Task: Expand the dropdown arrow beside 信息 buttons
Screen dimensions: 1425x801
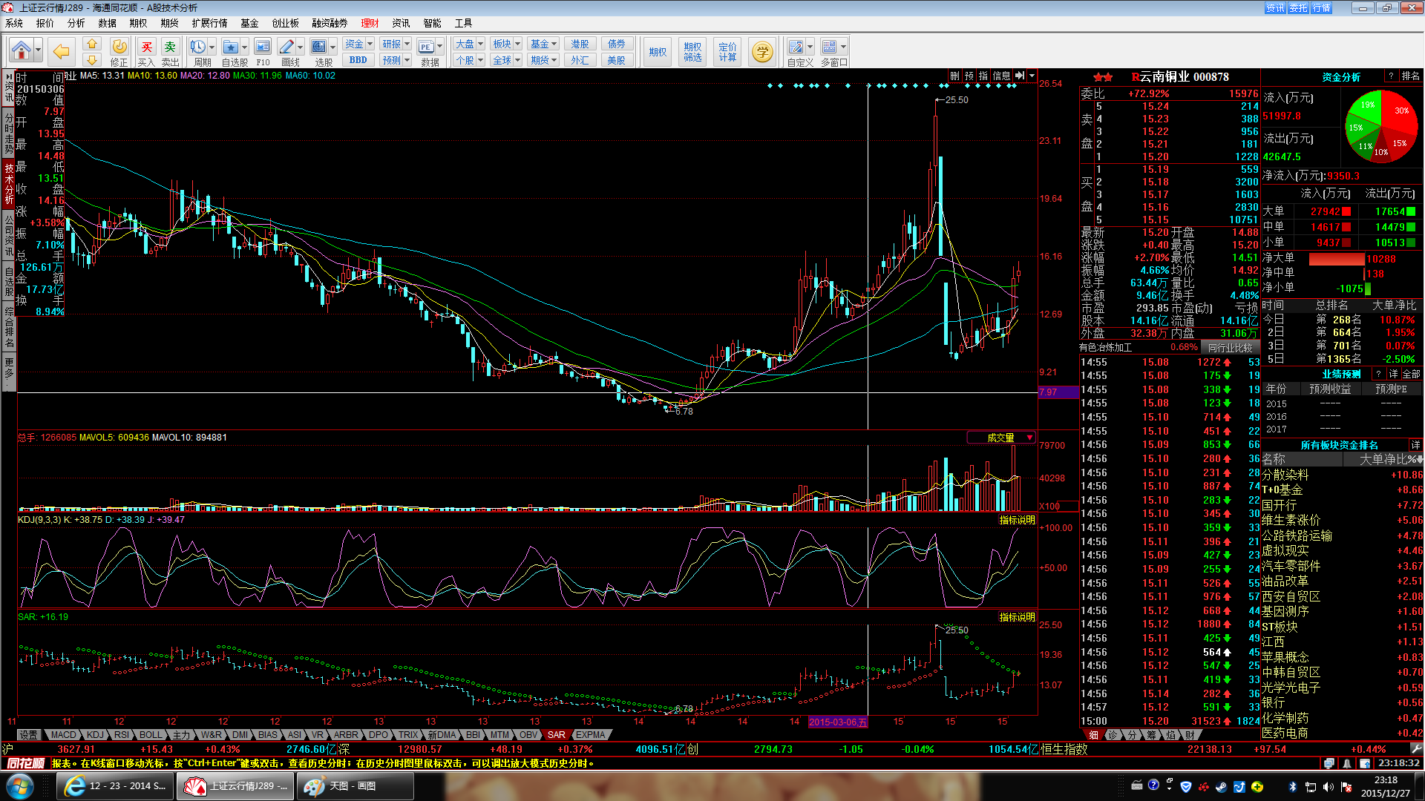Action: [x=1032, y=76]
